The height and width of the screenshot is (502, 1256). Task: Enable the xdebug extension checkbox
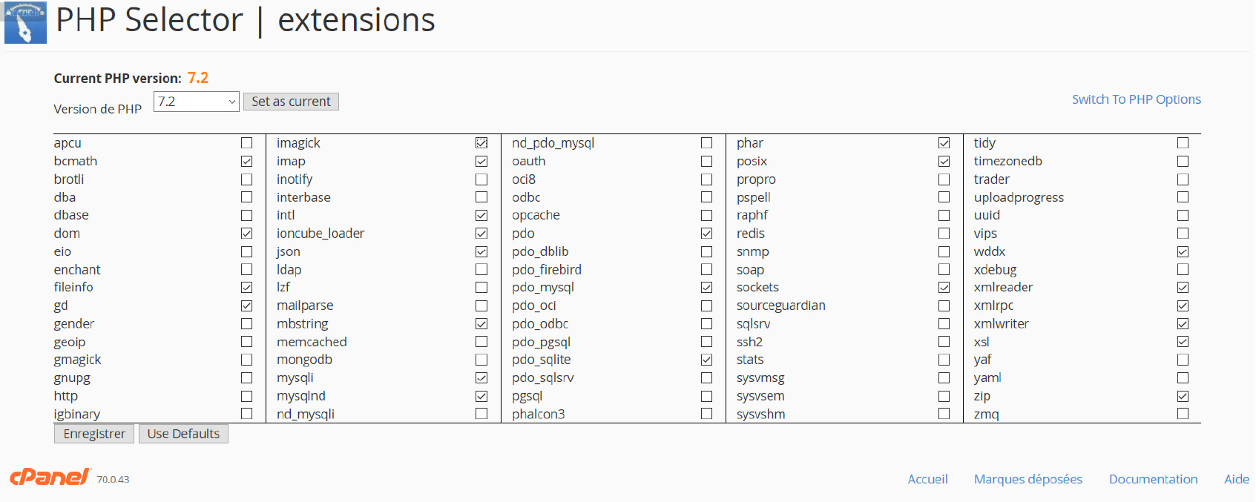(1183, 270)
